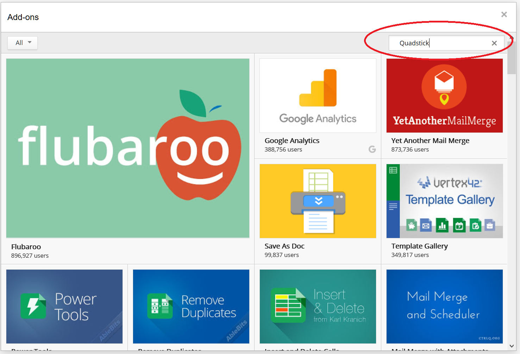The height and width of the screenshot is (354, 520).
Task: Open the Save As Doc add-on thumbnail
Action: 318,201
